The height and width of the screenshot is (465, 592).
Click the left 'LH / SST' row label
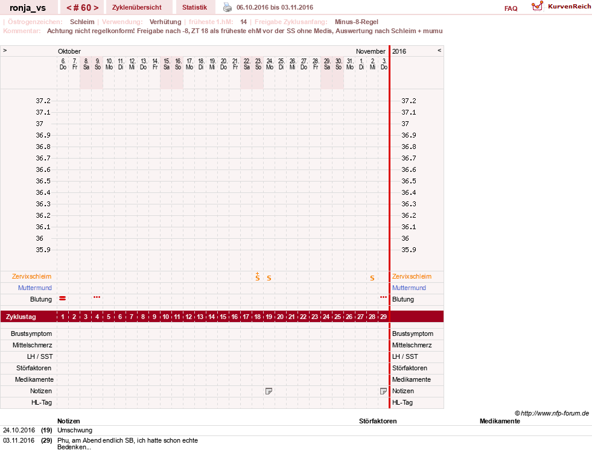tap(40, 356)
